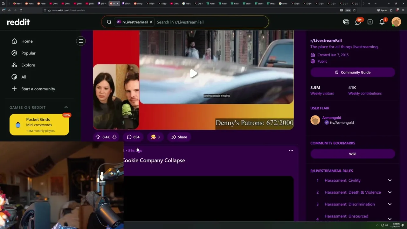This screenshot has height=229, width=407.
Task: Click browser Sign in button
Action: point(382,10)
